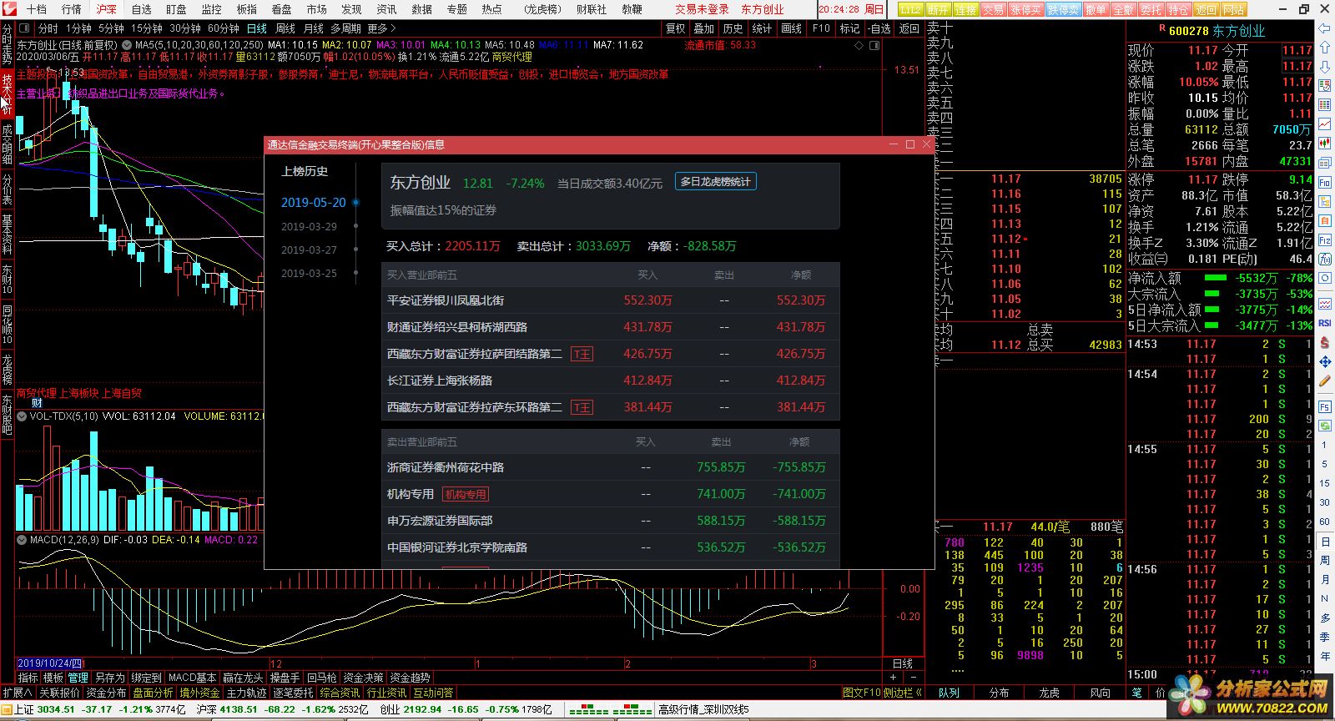Click the T王 badge on the 拉萨团结路第二 row
The image size is (1335, 721).
(582, 354)
